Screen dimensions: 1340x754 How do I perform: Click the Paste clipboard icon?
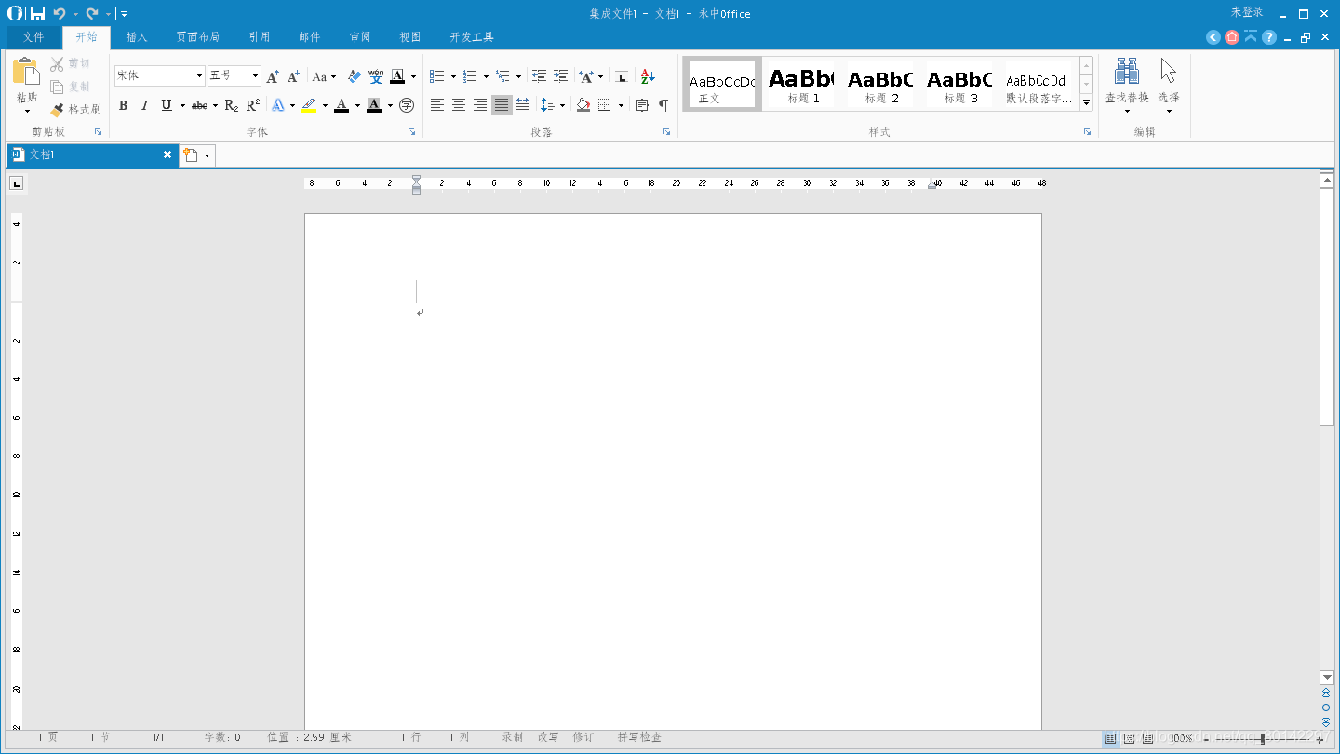pos(27,72)
